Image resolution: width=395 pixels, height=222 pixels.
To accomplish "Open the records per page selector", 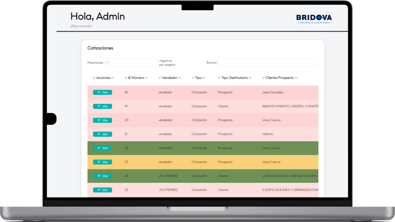I will coord(131,63).
